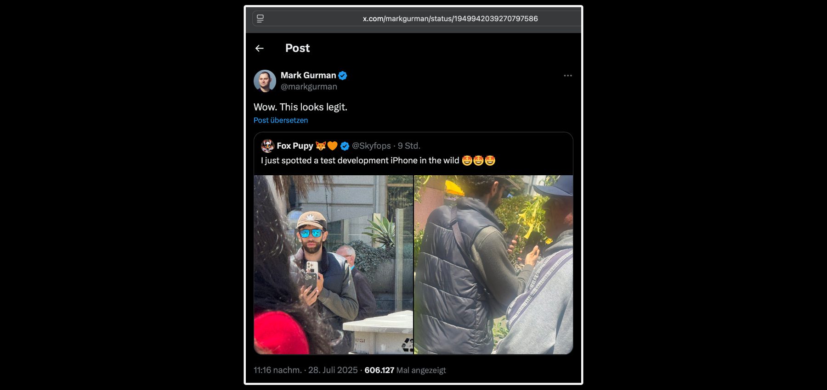The width and height of the screenshot is (827, 390).
Task: Click the '11:16 nachm. · 28. Juli 2025' timestamp
Action: click(306, 370)
